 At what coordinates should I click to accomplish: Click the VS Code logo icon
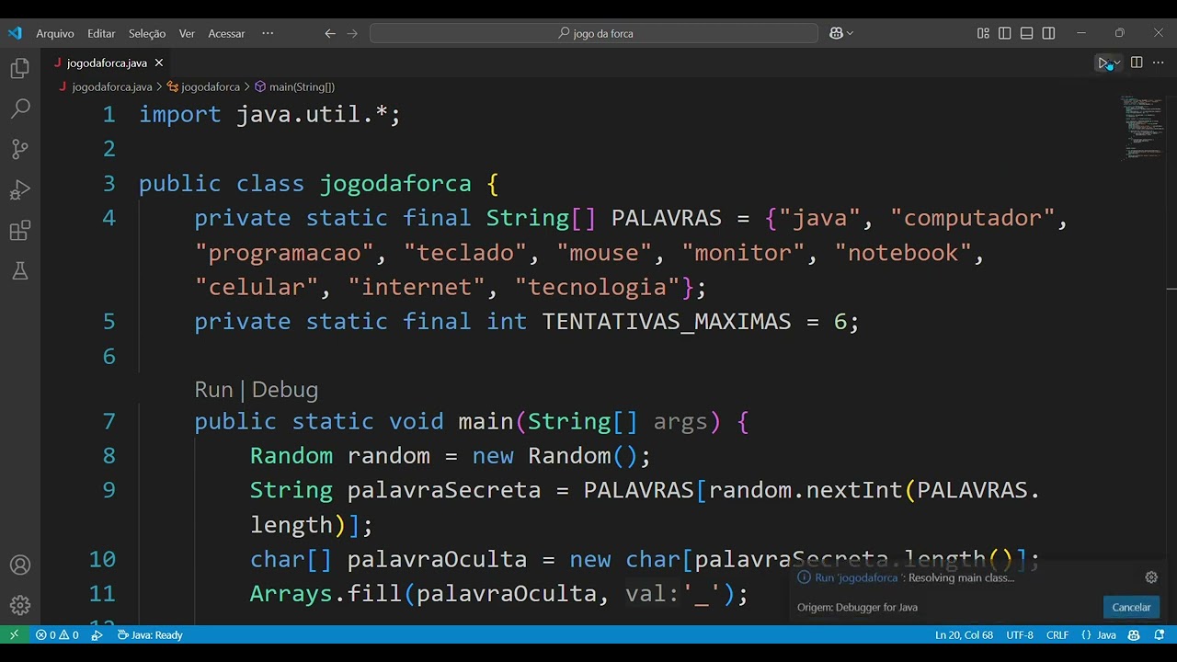tap(15, 33)
